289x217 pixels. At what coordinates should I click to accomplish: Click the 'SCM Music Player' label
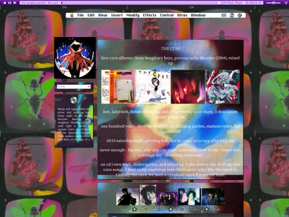tap(232, 3)
